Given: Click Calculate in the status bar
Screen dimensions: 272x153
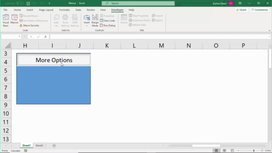Looking at the screenshot, I should click(x=15, y=151).
